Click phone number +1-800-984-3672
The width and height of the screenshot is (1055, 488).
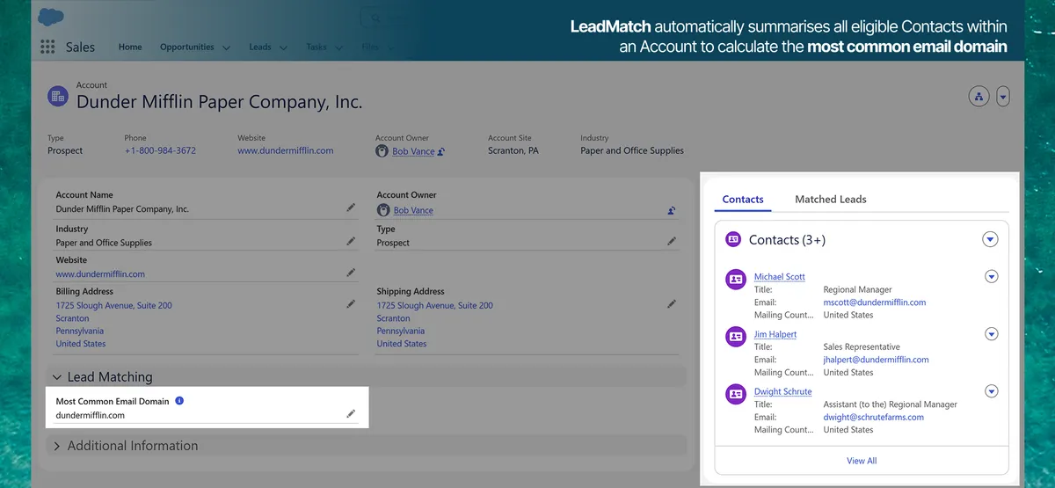click(160, 150)
